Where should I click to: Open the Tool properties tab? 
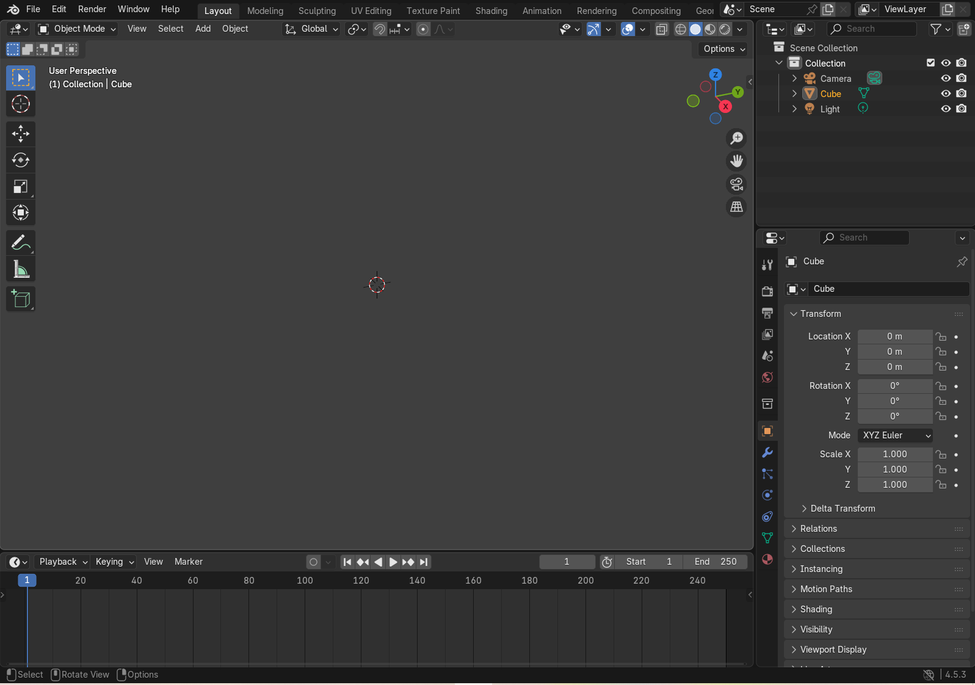point(767,265)
